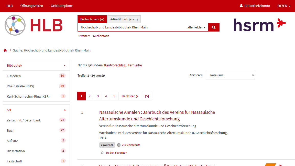Viewport: 295px width, 166px height.
Task: Click the arrow icon beside Zur Zeitschrift
Action: 119,145
